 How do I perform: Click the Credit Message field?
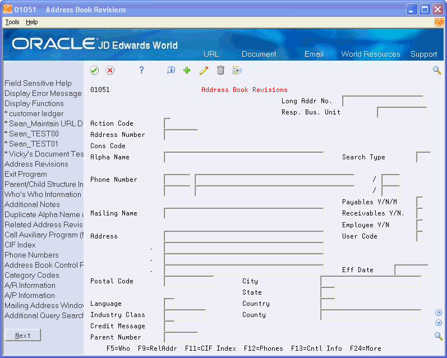pos(169,326)
